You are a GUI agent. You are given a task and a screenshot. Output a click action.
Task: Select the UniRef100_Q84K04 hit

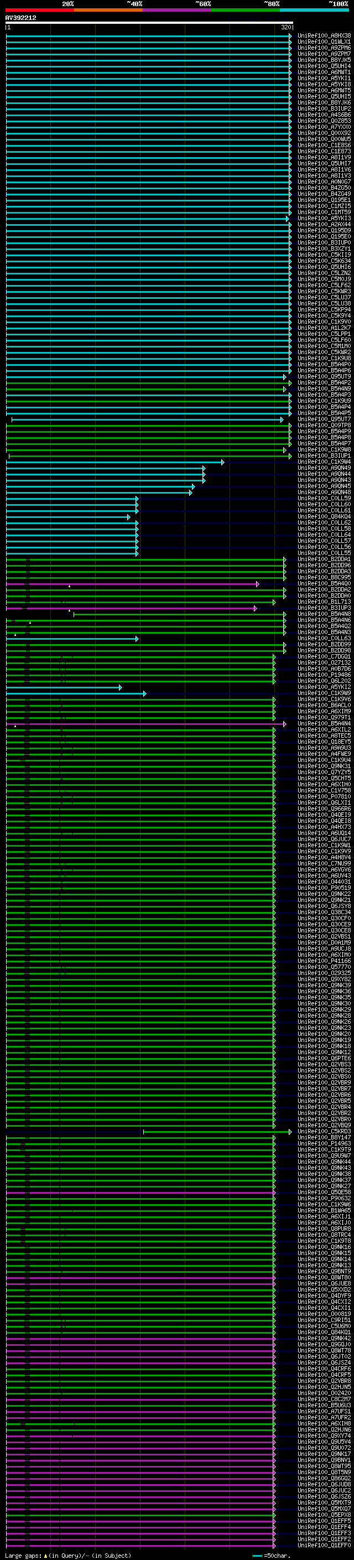coord(324,516)
